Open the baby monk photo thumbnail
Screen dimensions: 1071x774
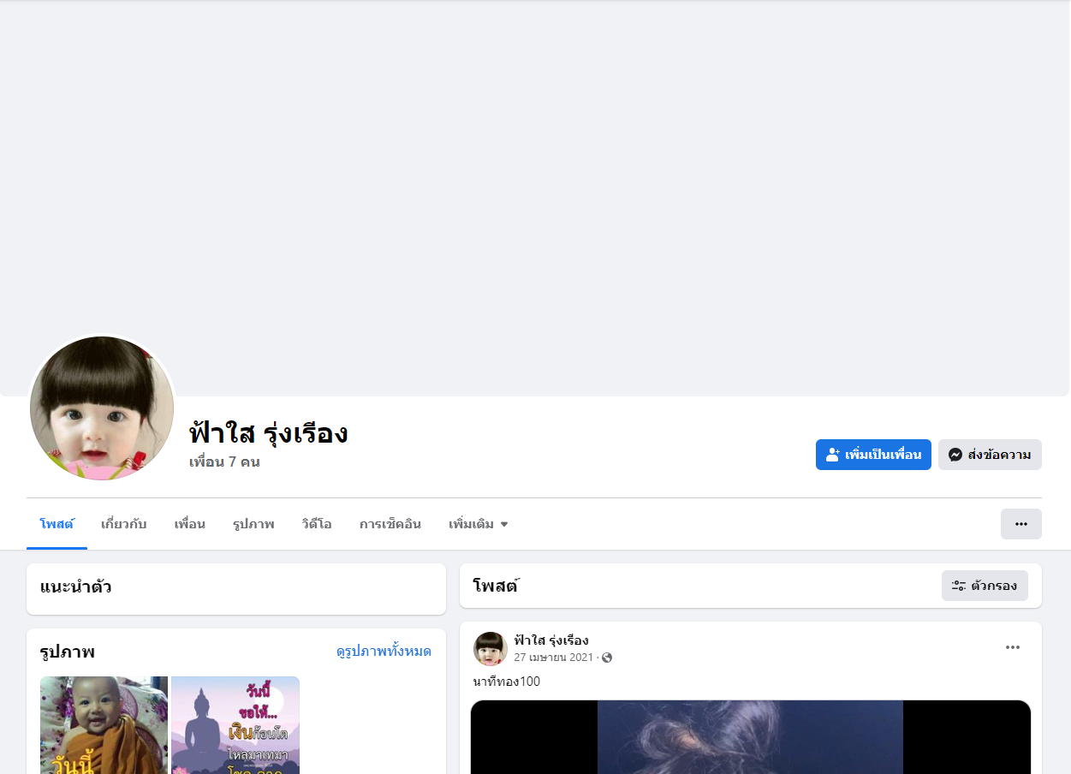click(x=104, y=725)
